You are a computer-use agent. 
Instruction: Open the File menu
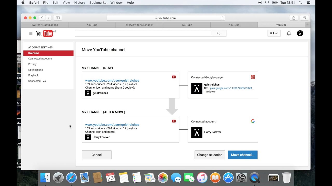(x=46, y=3)
